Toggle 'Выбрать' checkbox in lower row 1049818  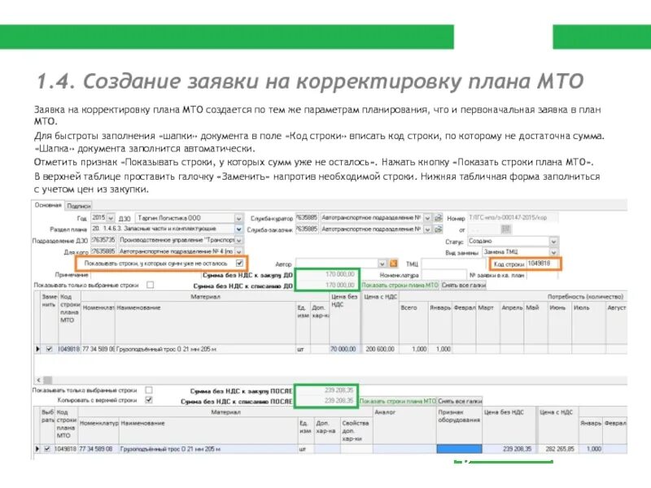47,449
